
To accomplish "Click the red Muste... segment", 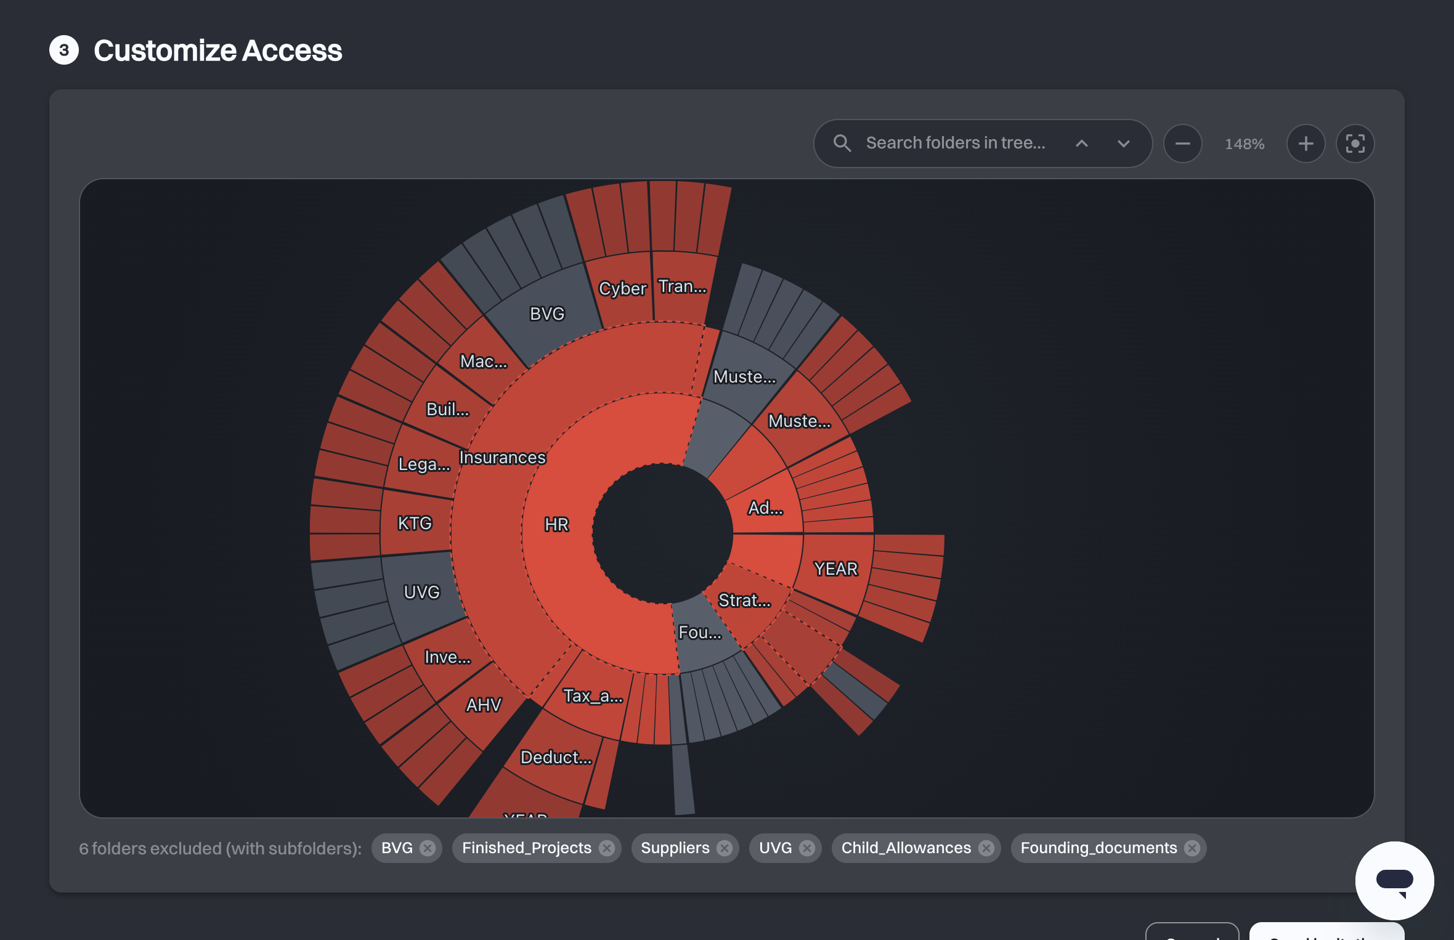I will (800, 421).
